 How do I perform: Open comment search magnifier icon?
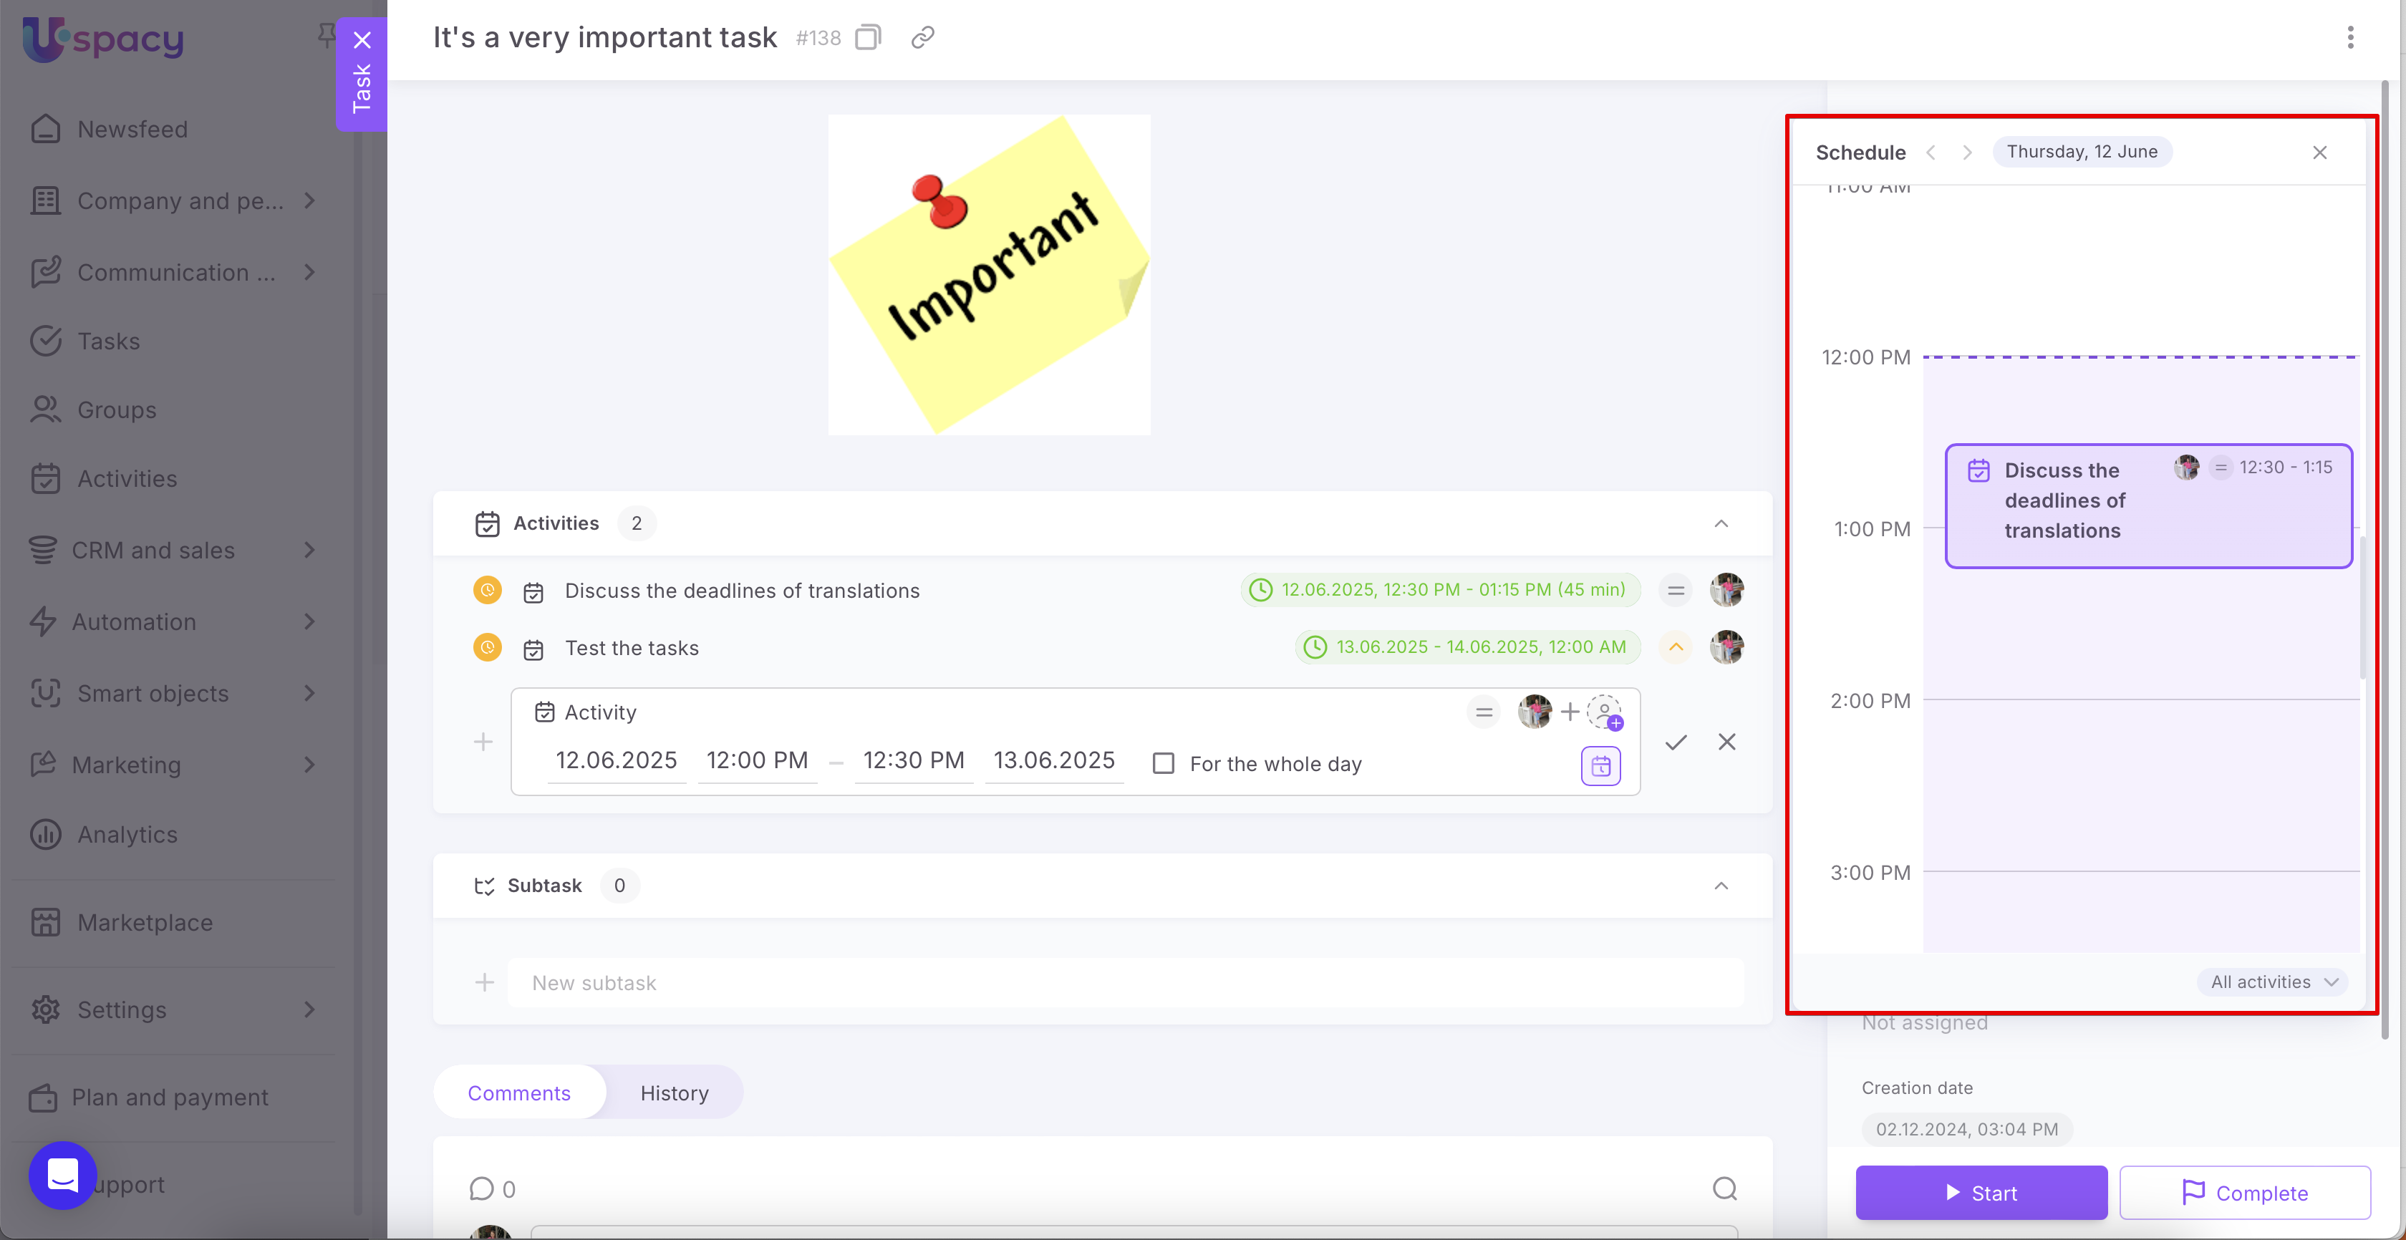[1724, 1188]
